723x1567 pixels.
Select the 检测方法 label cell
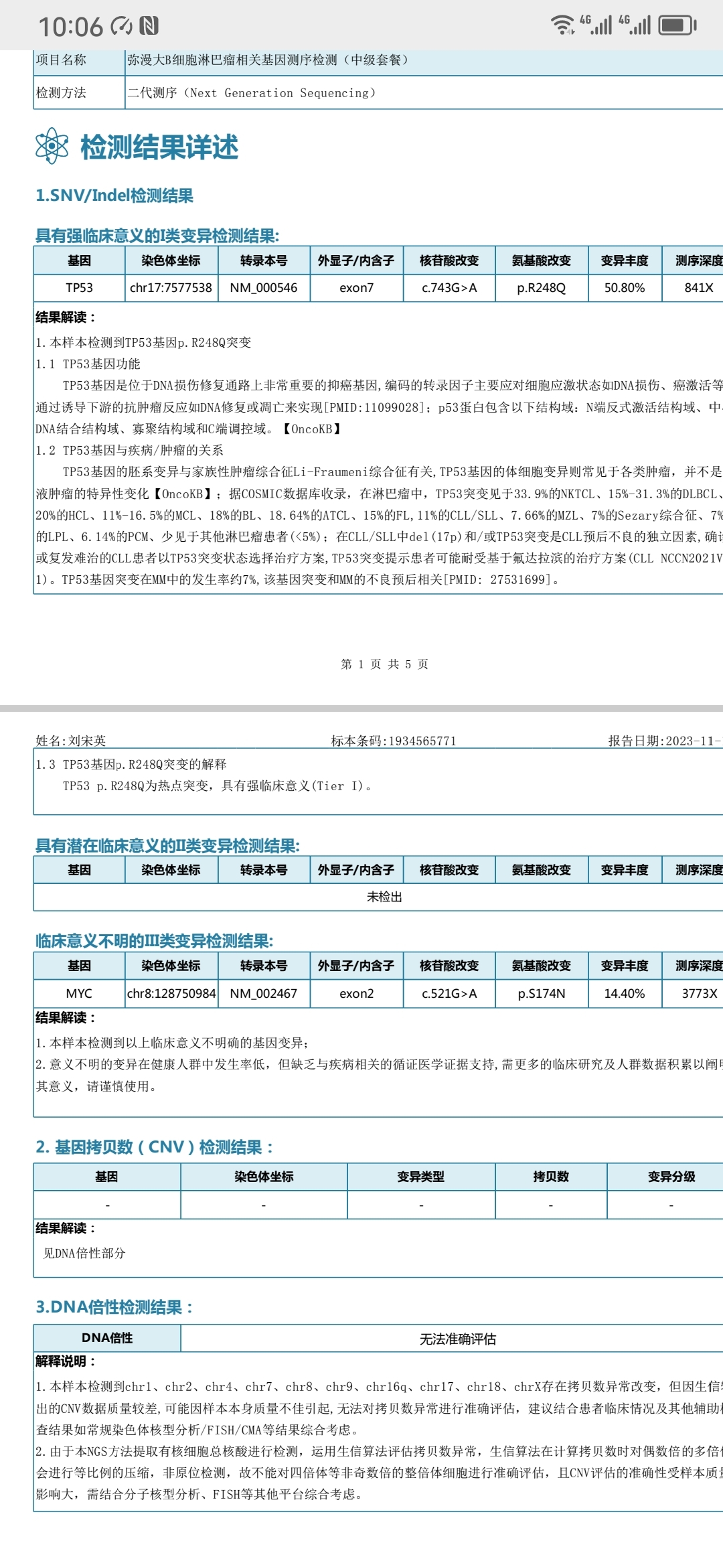[x=80, y=92]
